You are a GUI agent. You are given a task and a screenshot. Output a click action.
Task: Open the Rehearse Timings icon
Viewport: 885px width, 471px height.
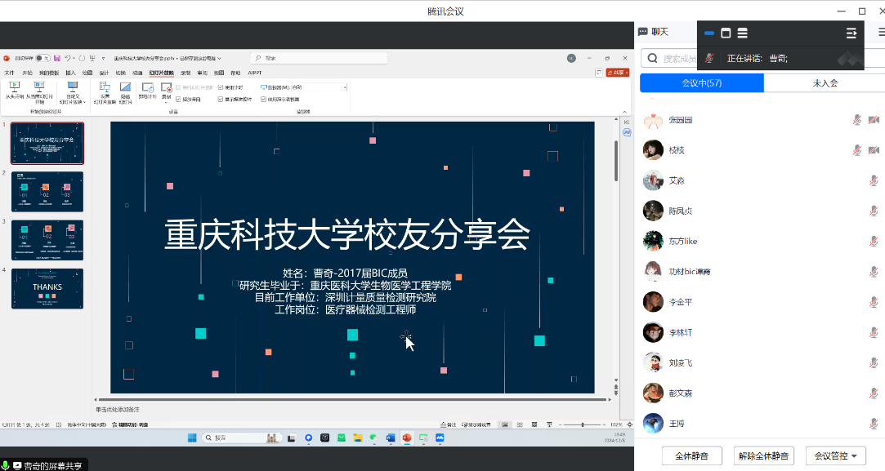(147, 87)
